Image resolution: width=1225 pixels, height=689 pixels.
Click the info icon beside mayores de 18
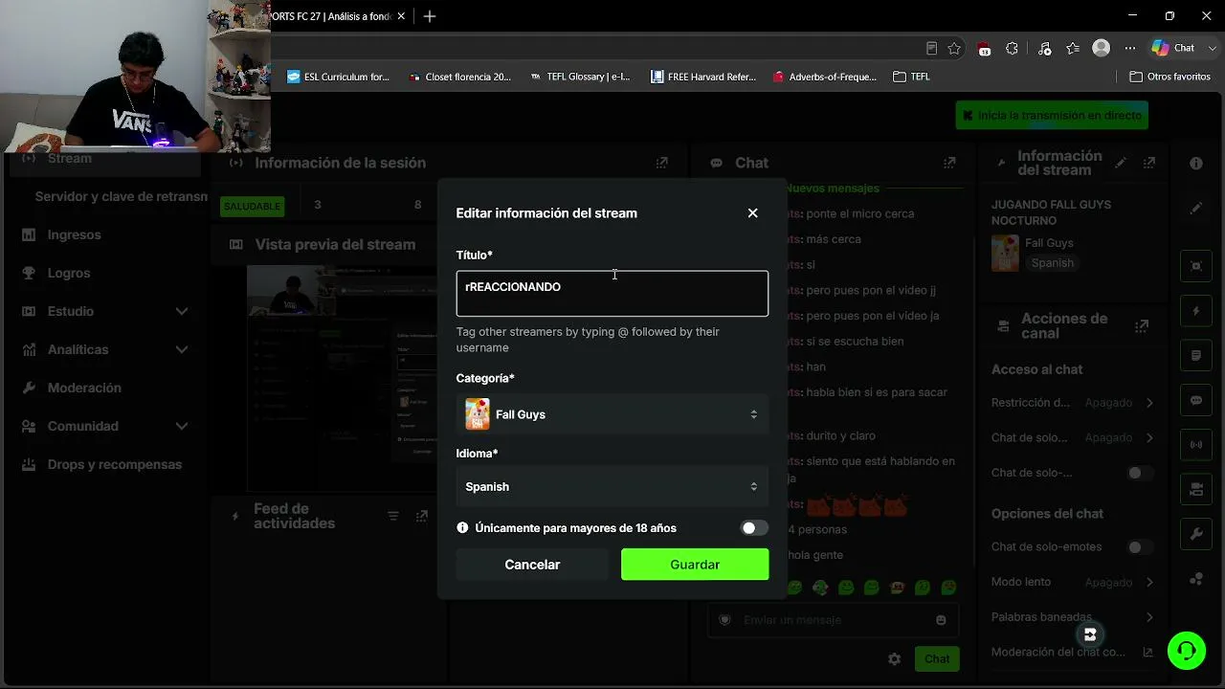(x=462, y=528)
